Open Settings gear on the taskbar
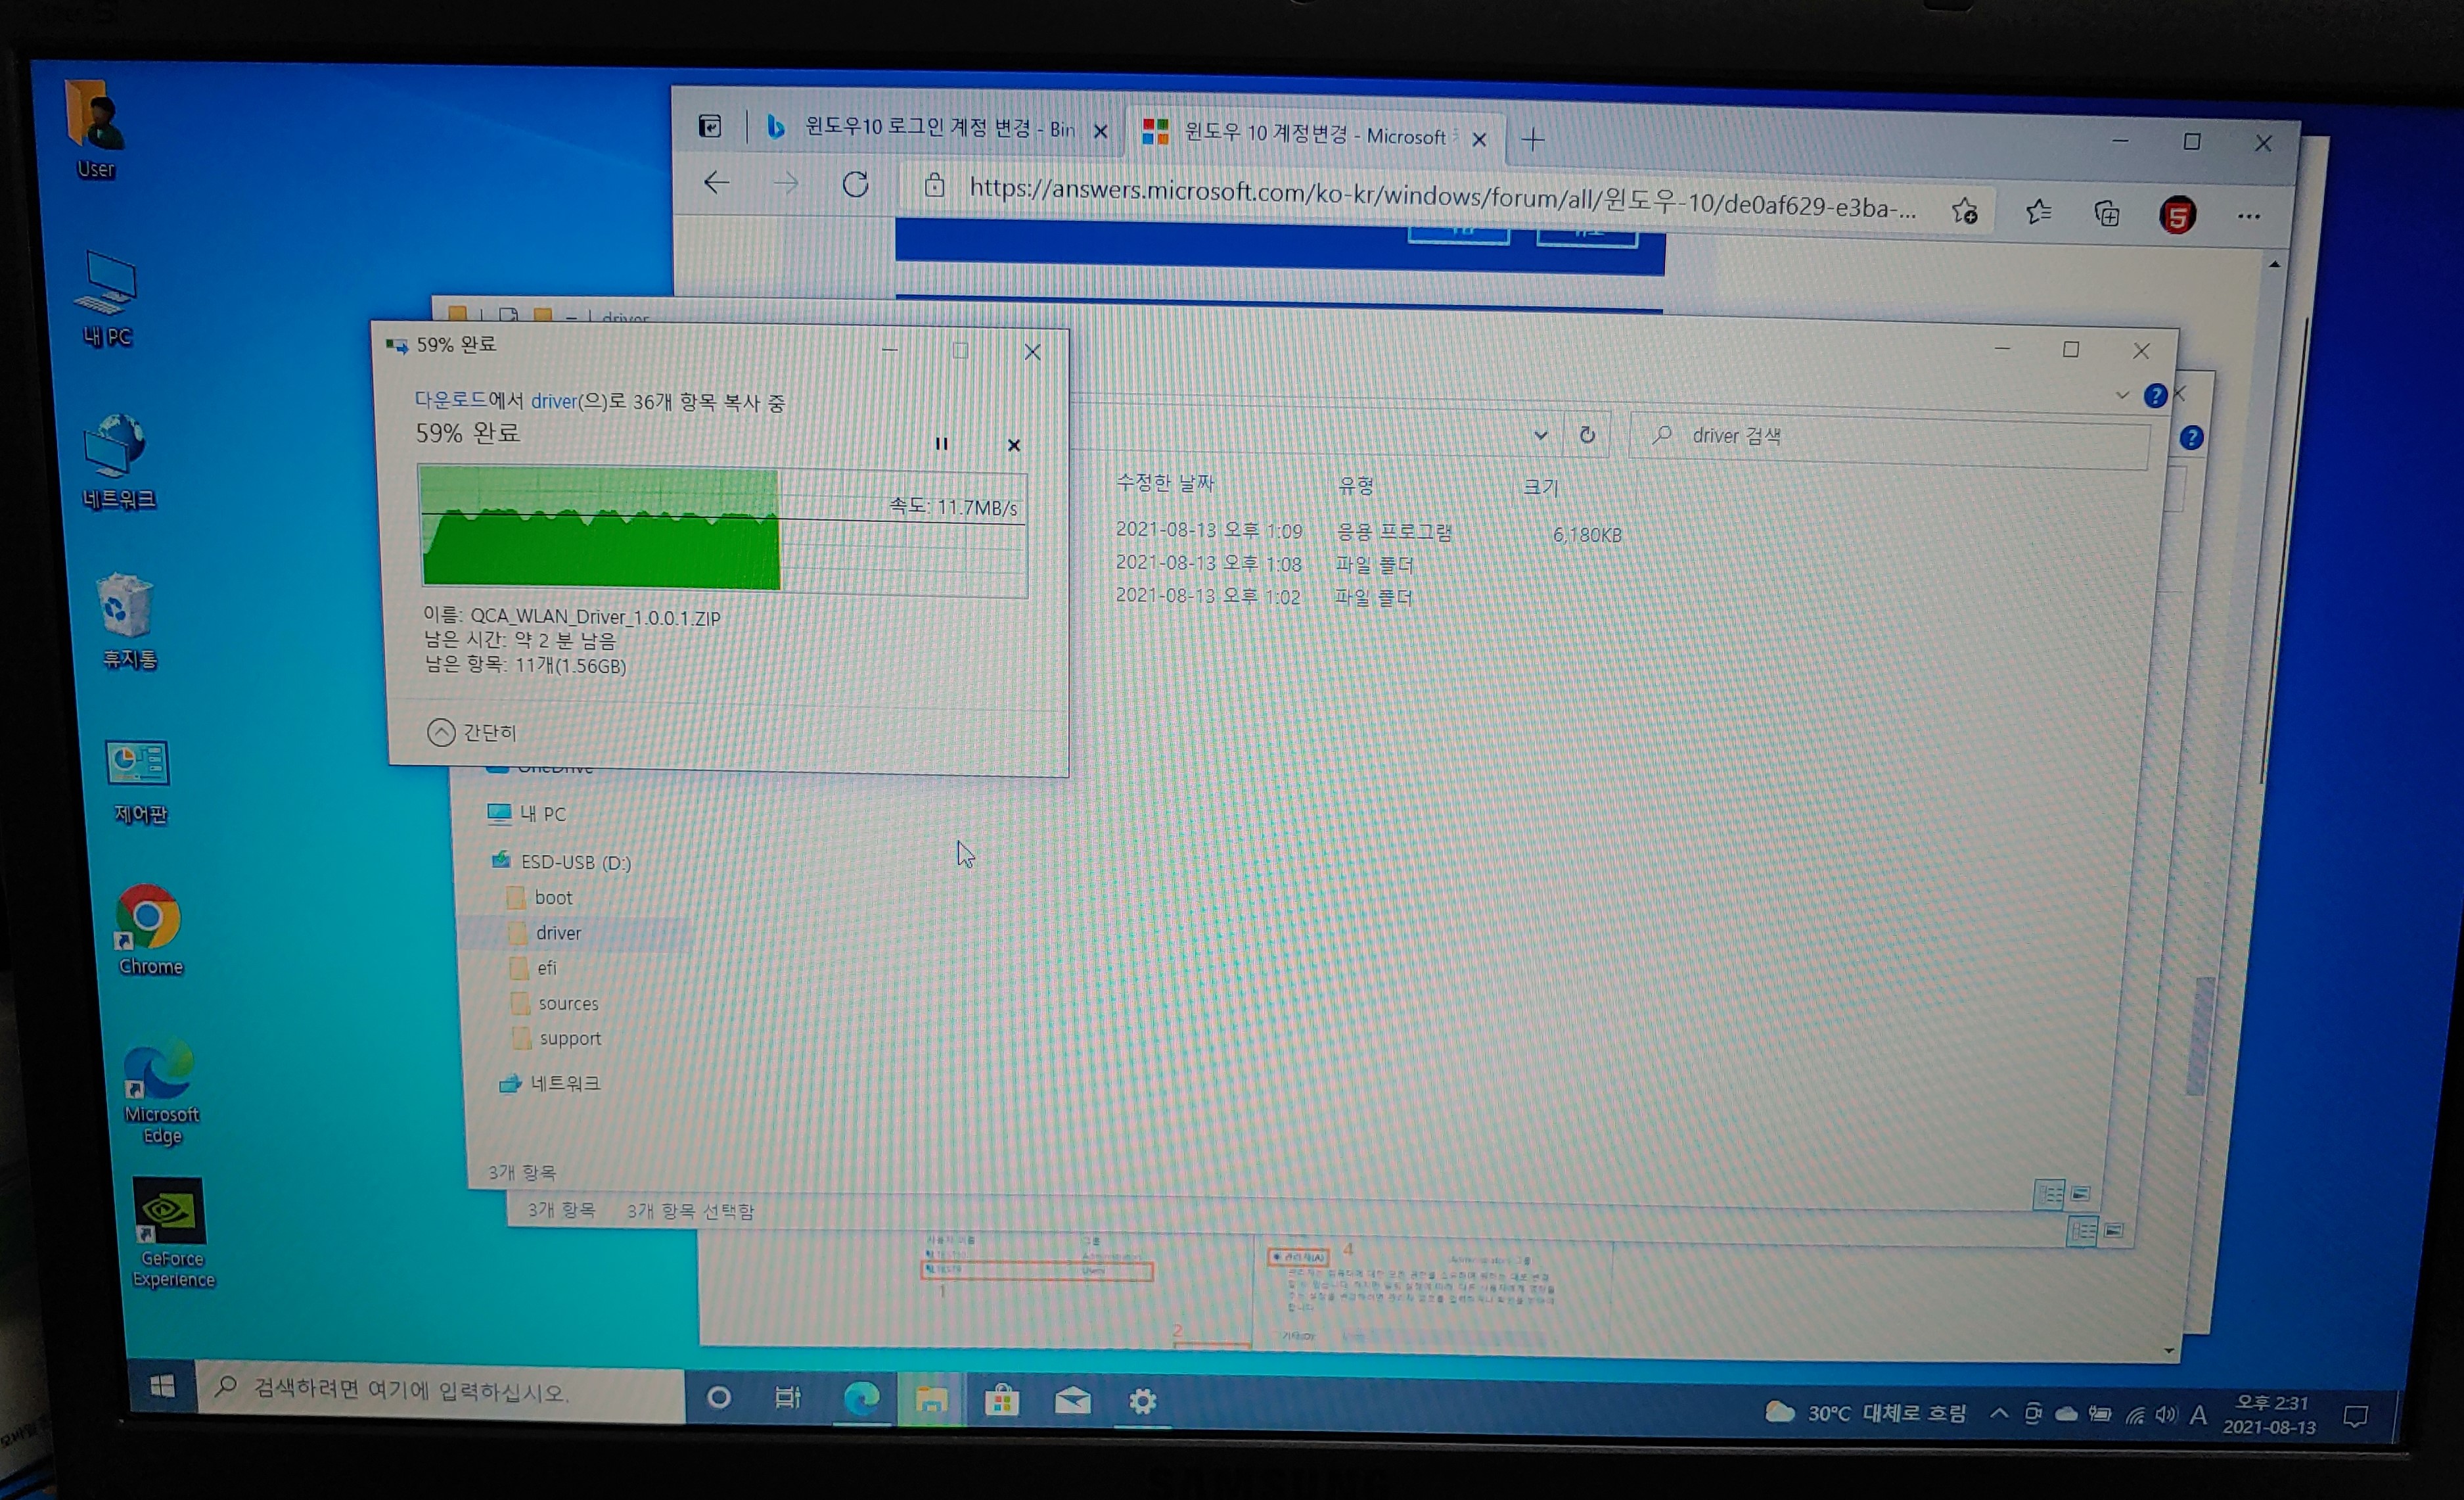 (x=1142, y=1402)
